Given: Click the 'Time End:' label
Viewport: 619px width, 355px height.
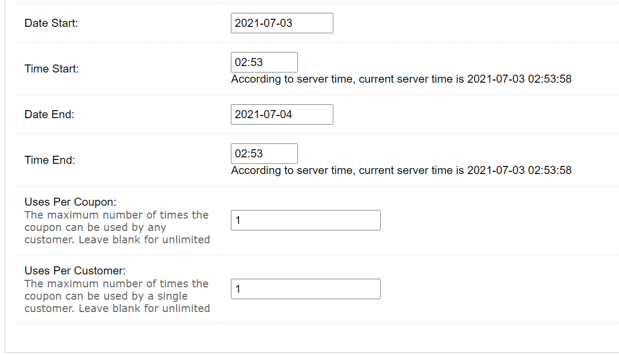Looking at the screenshot, I should 50,160.
